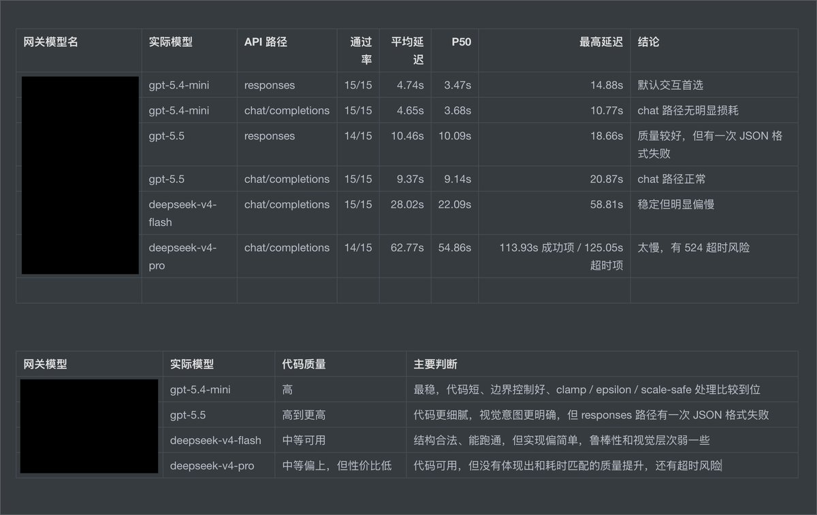Select the 10.77s max latency cell
817x515 pixels.
(607, 110)
